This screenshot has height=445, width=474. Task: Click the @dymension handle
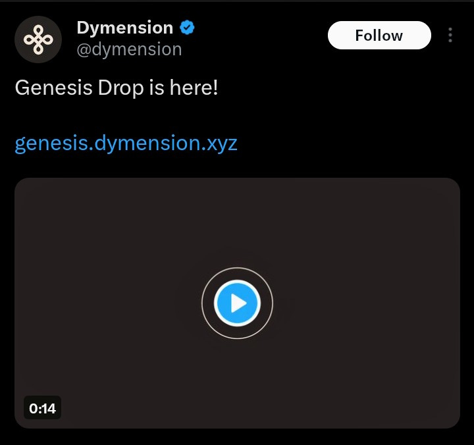click(129, 49)
